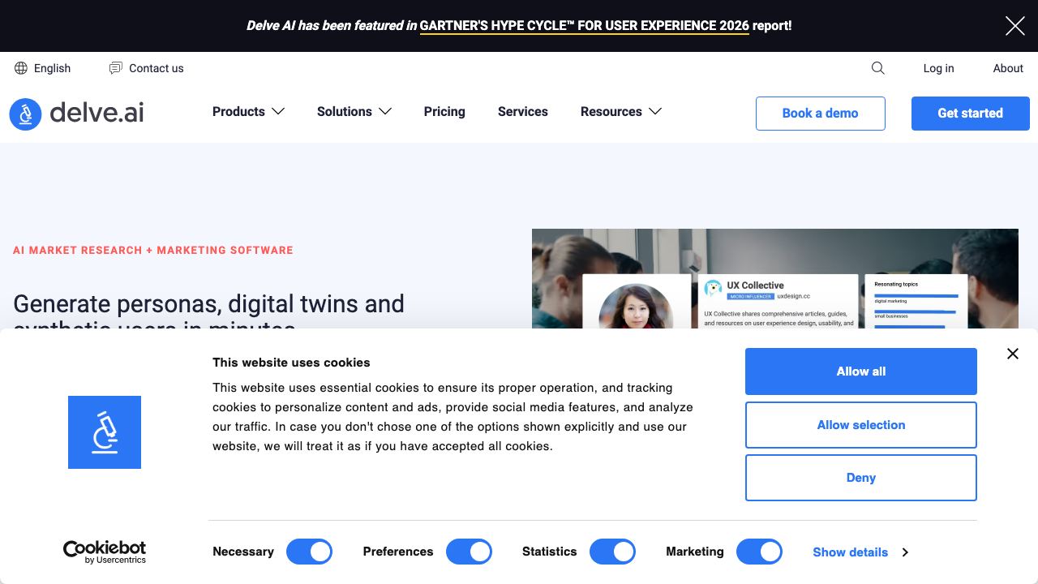Open the Contact us link
This screenshot has width=1038, height=584.
click(157, 68)
